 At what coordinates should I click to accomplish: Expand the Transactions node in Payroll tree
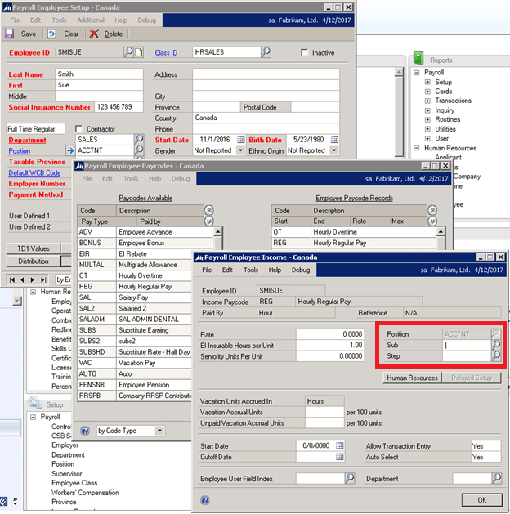(427, 101)
